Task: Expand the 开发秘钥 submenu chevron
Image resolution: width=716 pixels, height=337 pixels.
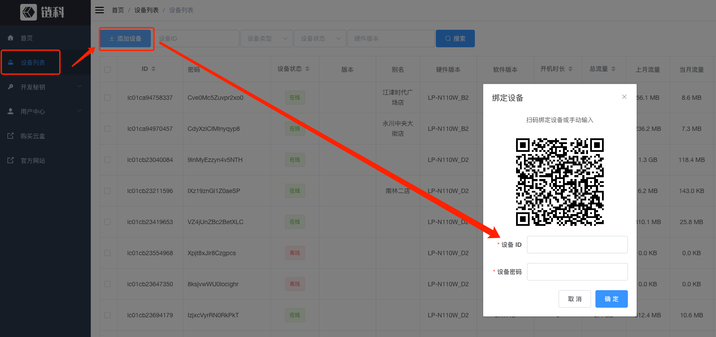Action: (79, 86)
